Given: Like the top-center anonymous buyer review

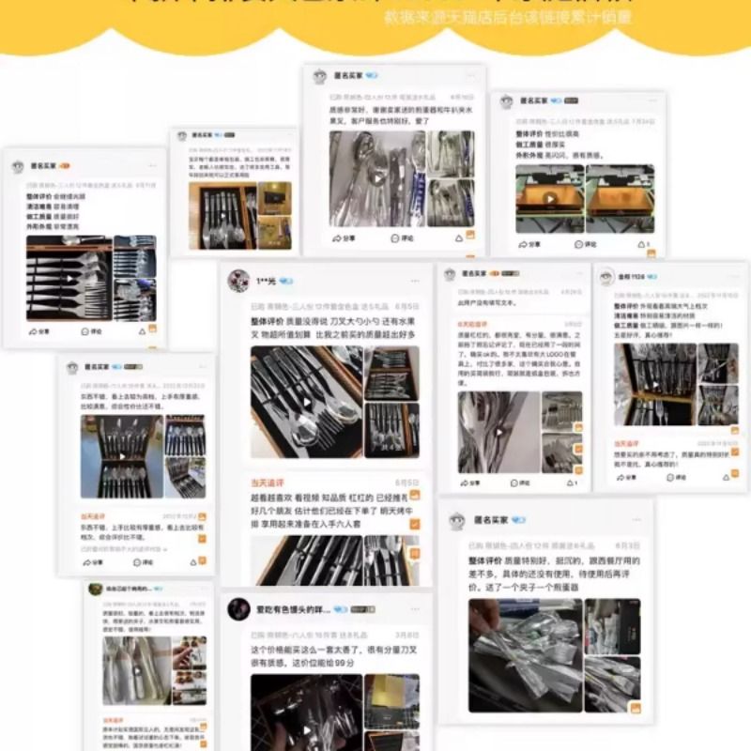Looking at the screenshot, I should click(x=459, y=238).
